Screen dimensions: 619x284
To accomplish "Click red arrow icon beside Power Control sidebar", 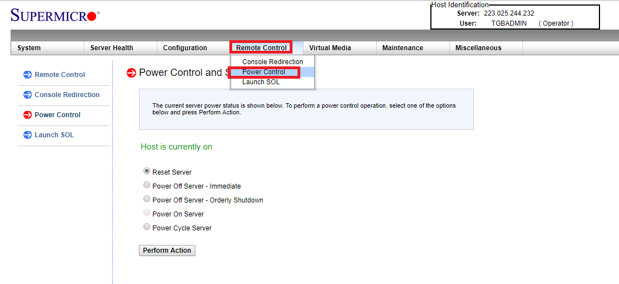I will [x=28, y=115].
